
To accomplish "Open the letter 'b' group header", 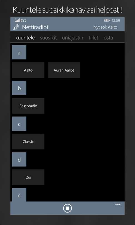I will (19, 88).
